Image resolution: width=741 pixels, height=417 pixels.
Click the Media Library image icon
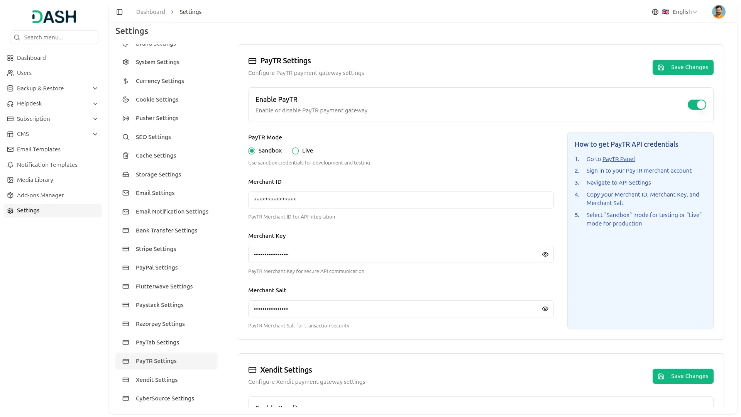[x=10, y=180]
